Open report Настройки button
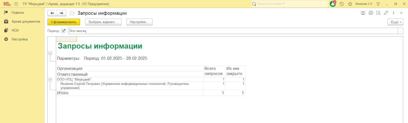Viewport: 408px width, 123px height. coord(139,22)
